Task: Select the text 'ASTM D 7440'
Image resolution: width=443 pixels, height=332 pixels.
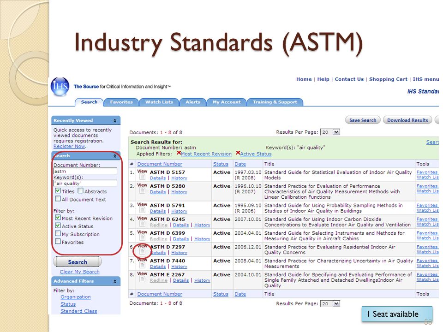Action: pos(168,261)
